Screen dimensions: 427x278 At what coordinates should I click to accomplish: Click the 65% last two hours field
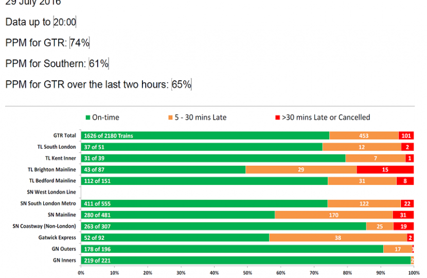pyautogui.click(x=182, y=84)
